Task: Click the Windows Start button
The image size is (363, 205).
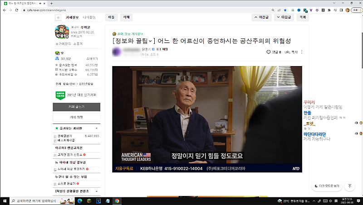Action: (4, 201)
